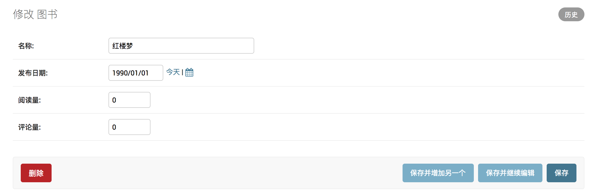The image size is (594, 195).
Task: Click the word 图书 in the heading
Action: (x=47, y=14)
